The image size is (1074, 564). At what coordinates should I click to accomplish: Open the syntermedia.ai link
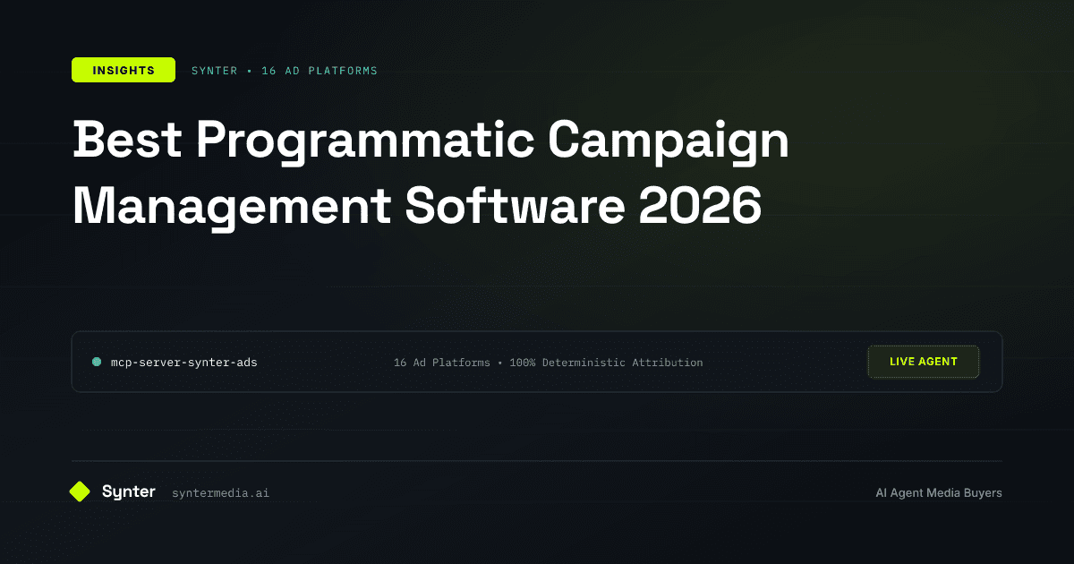coord(220,492)
